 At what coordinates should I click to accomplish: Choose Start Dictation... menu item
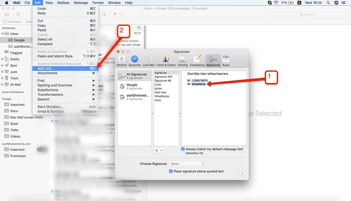(65, 107)
